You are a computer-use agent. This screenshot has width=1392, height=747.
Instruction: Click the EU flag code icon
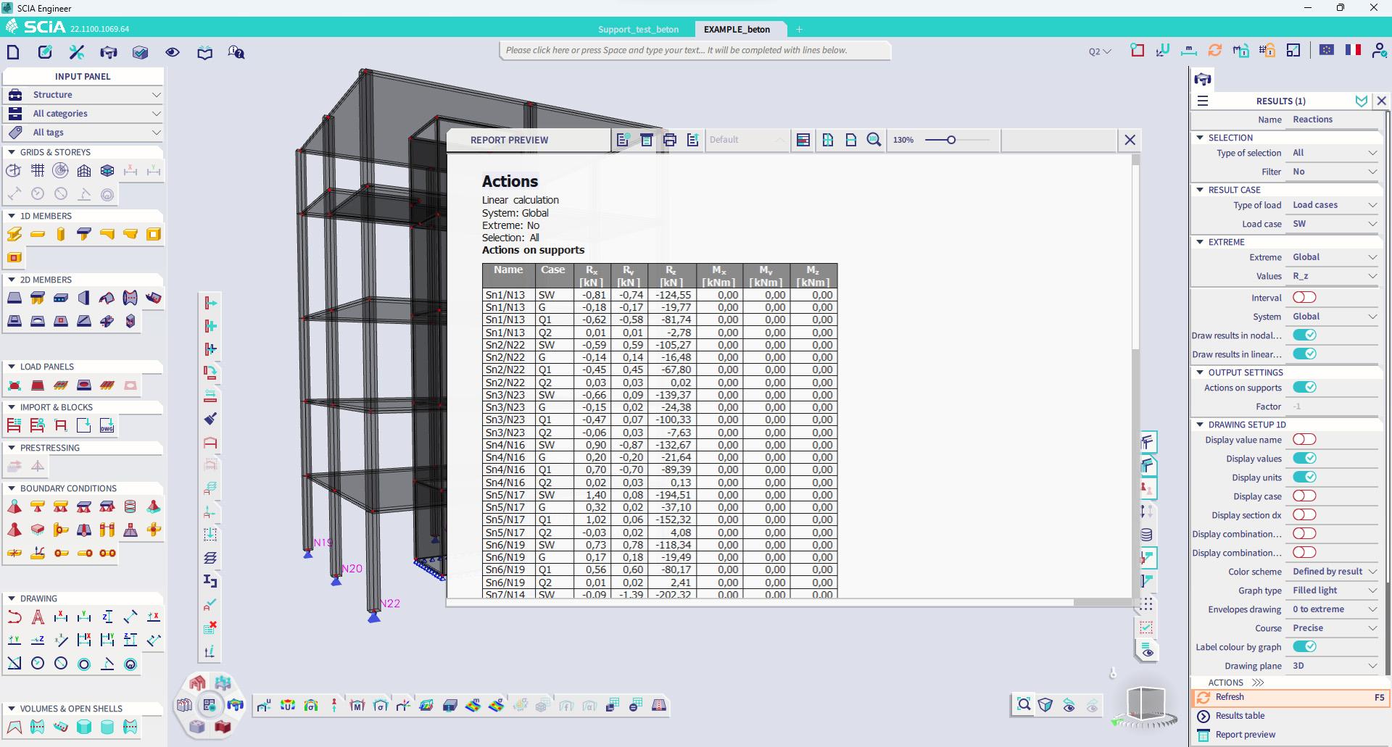point(1327,50)
